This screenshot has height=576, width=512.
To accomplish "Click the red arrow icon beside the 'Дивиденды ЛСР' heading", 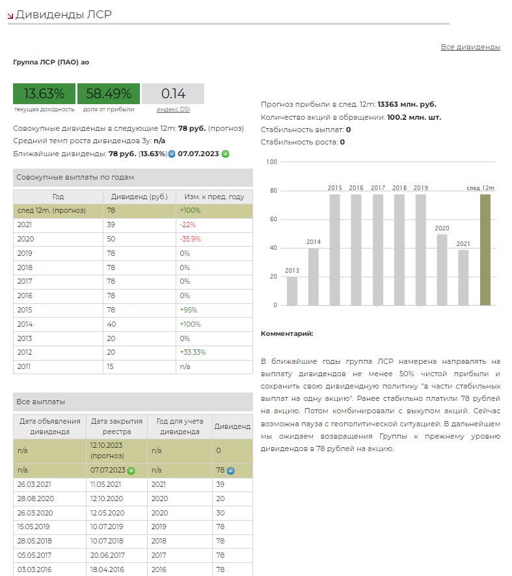I will coord(10,16).
